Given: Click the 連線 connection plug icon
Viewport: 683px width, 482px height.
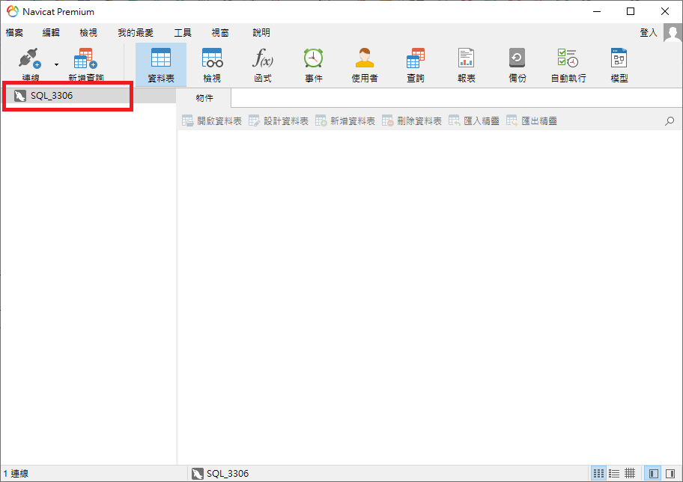Looking at the screenshot, I should [x=30, y=58].
